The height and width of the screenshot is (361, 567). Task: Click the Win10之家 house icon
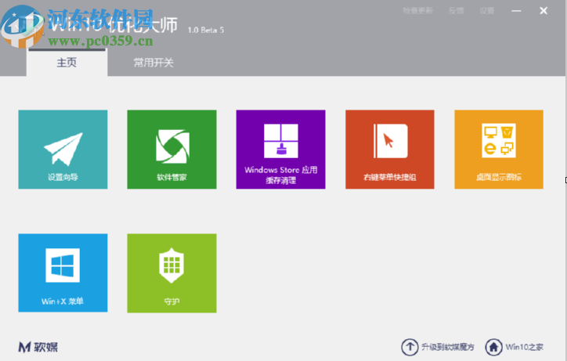[493, 347]
